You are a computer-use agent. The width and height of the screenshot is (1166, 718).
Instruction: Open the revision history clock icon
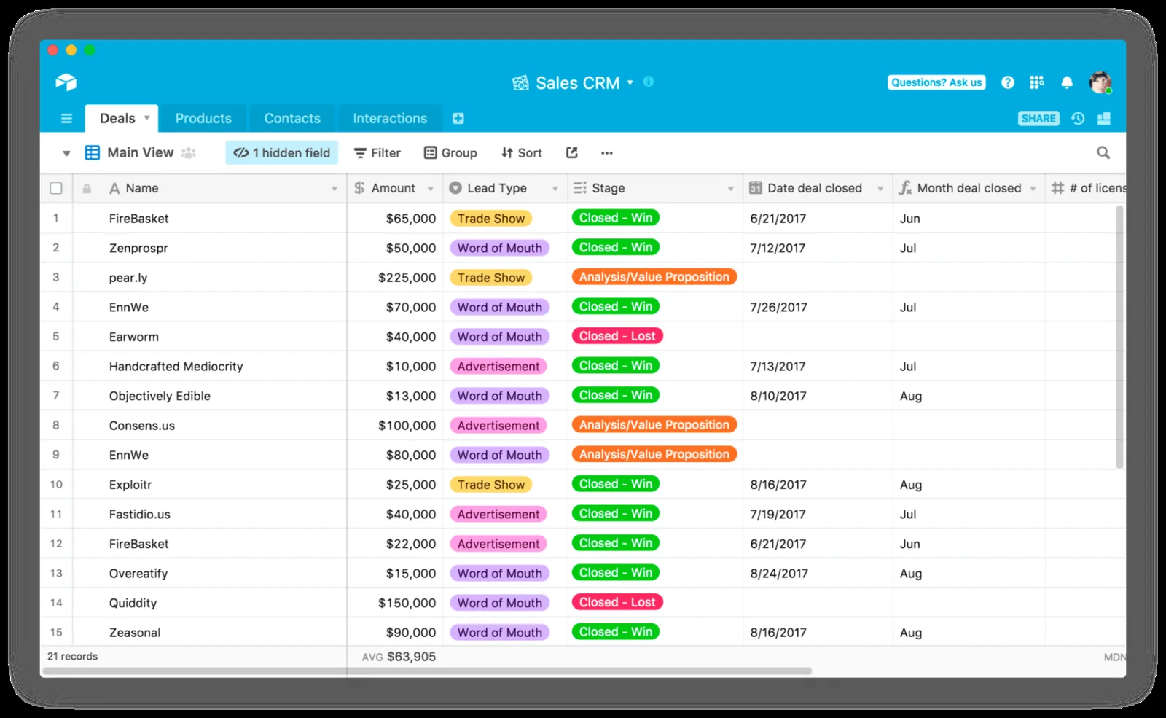click(1079, 119)
